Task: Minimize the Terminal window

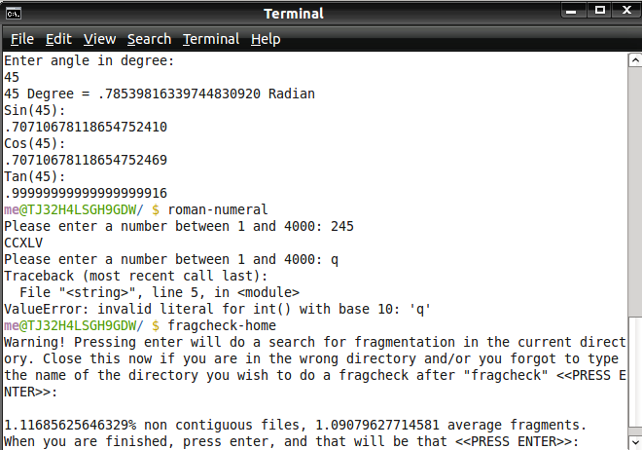Action: click(571, 11)
